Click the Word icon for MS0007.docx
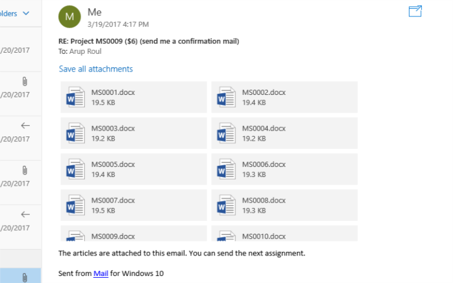 pyautogui.click(x=76, y=205)
